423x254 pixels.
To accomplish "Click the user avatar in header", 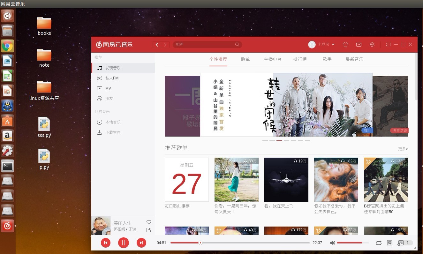I will (312, 45).
